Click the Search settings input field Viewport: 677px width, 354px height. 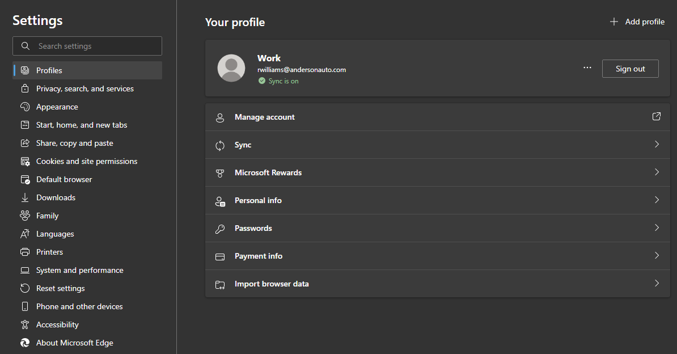pyautogui.click(x=87, y=46)
